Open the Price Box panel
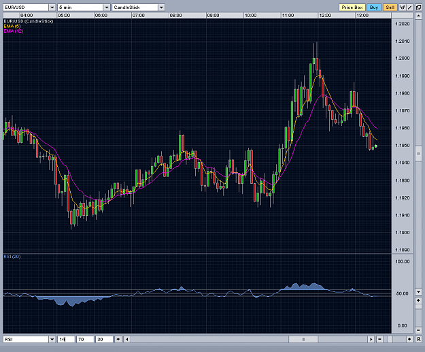 (352, 7)
